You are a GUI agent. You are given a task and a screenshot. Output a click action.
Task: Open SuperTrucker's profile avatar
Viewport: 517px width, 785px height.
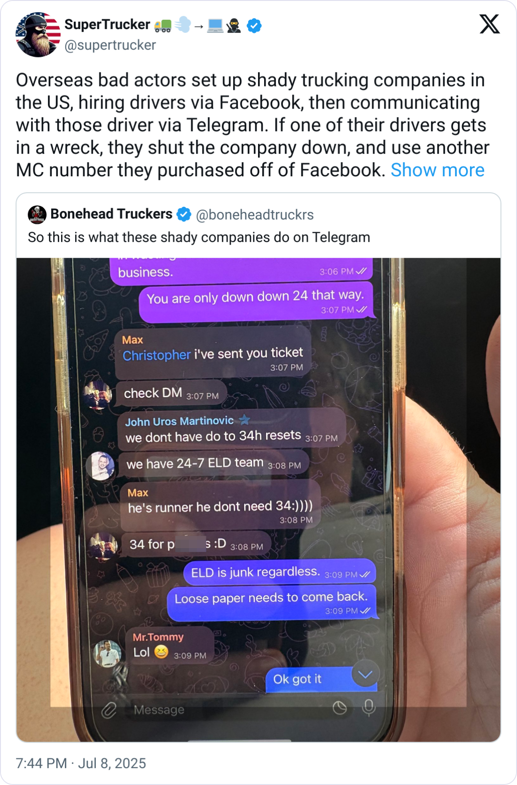pyautogui.click(x=38, y=34)
